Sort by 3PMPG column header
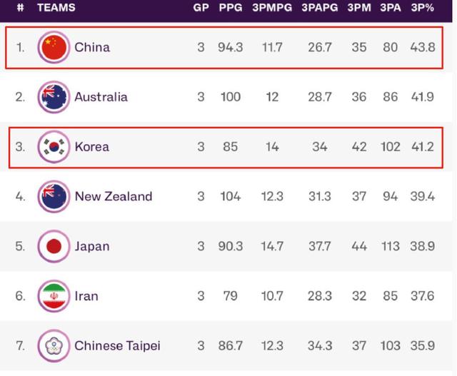Viewport: 457px width, 376px height. [x=272, y=8]
